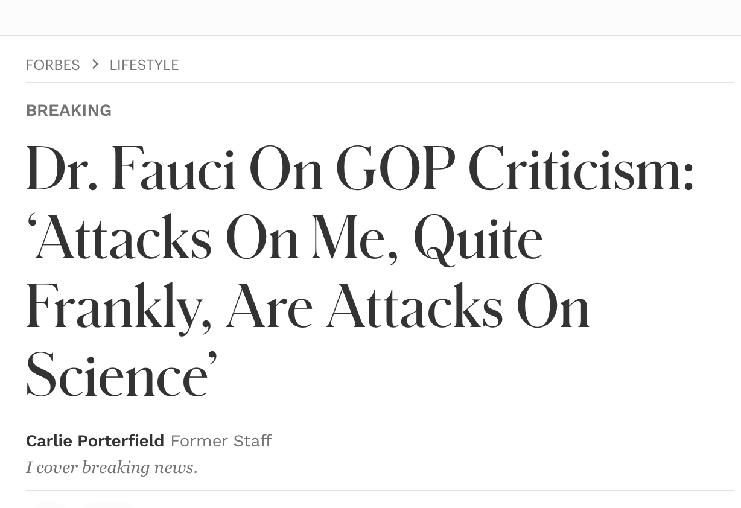Screen dimensions: 741x508
Task: Go to the LIFESTYLE breadcrumb section
Action: click(144, 65)
